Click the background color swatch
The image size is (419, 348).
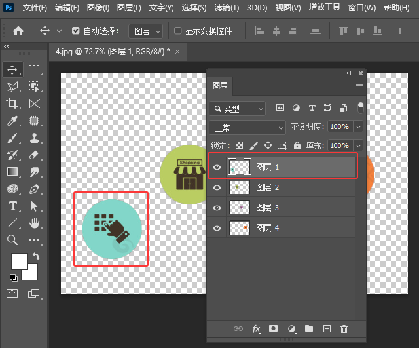[x=33, y=274]
